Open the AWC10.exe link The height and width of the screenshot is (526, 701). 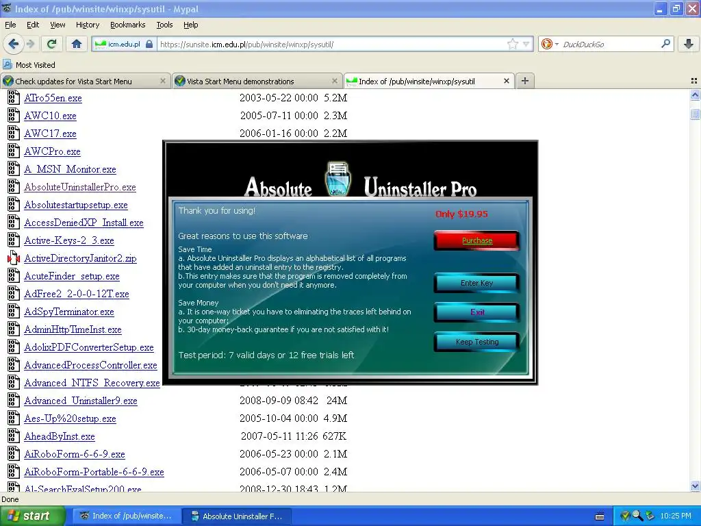[50, 116]
